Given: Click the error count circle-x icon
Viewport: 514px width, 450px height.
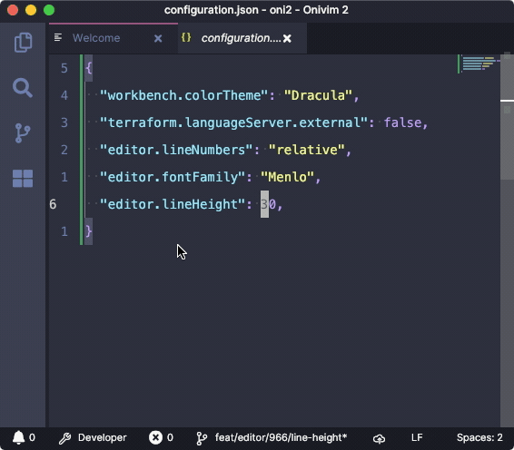Looking at the screenshot, I should [x=155, y=437].
